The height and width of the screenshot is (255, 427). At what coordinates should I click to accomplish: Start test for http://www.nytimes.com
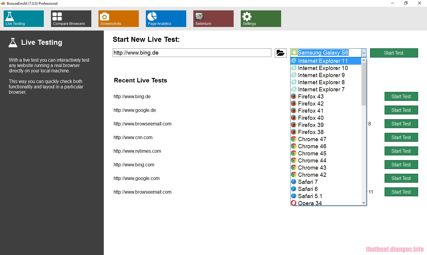pyautogui.click(x=401, y=151)
